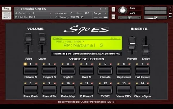Click the 'Desenvolvido por Júnior Porciúncula (2017)' credit
The width and height of the screenshot is (173, 109).
coord(87,102)
